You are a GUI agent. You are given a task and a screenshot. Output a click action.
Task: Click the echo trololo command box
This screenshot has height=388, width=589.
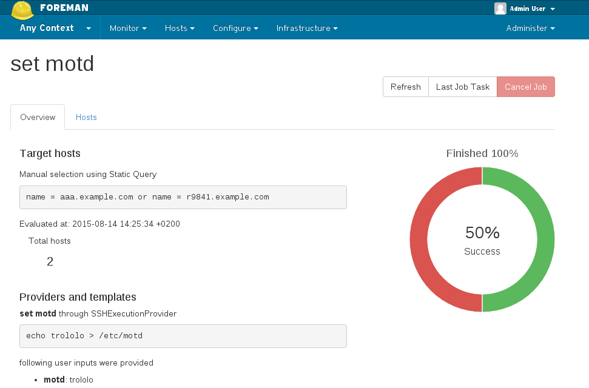point(183,336)
